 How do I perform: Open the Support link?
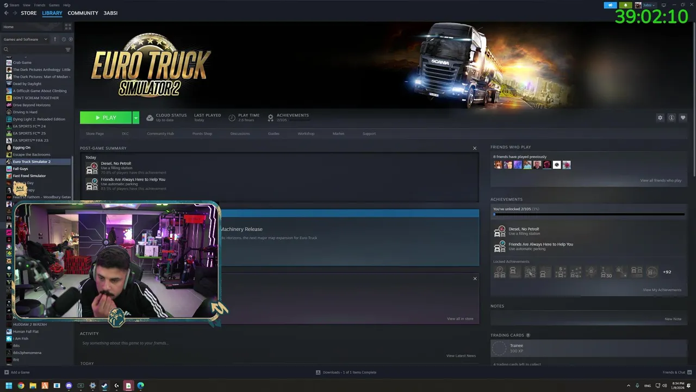coord(369,133)
